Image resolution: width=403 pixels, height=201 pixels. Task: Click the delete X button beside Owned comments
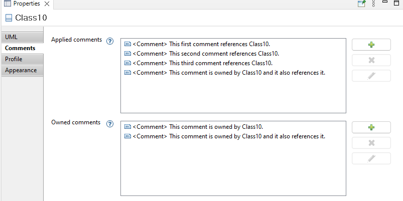(371, 143)
